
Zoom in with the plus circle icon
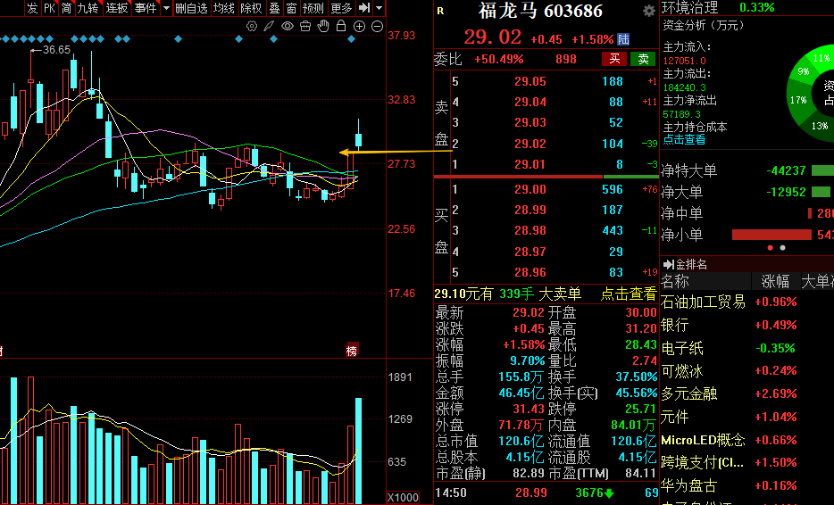pos(360,26)
